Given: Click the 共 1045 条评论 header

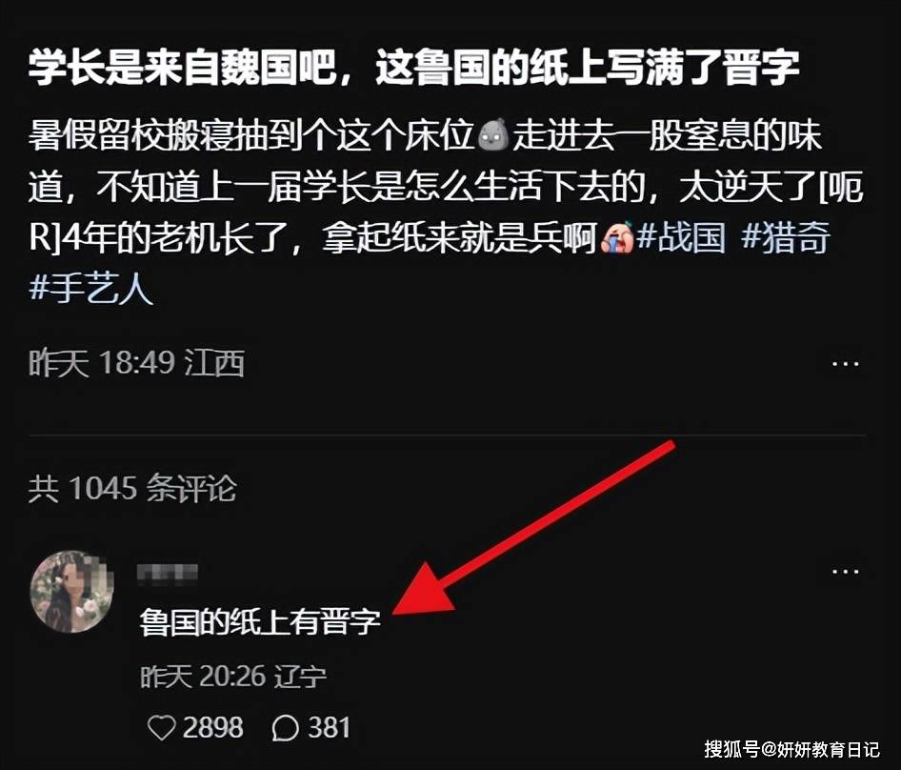Looking at the screenshot, I should tap(132, 489).
